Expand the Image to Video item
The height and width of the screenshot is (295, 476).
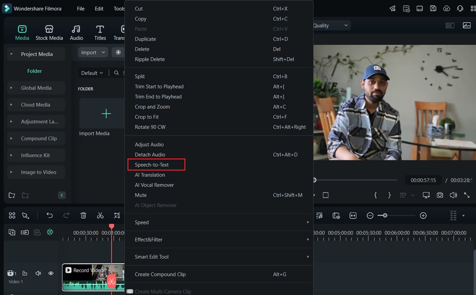11,172
